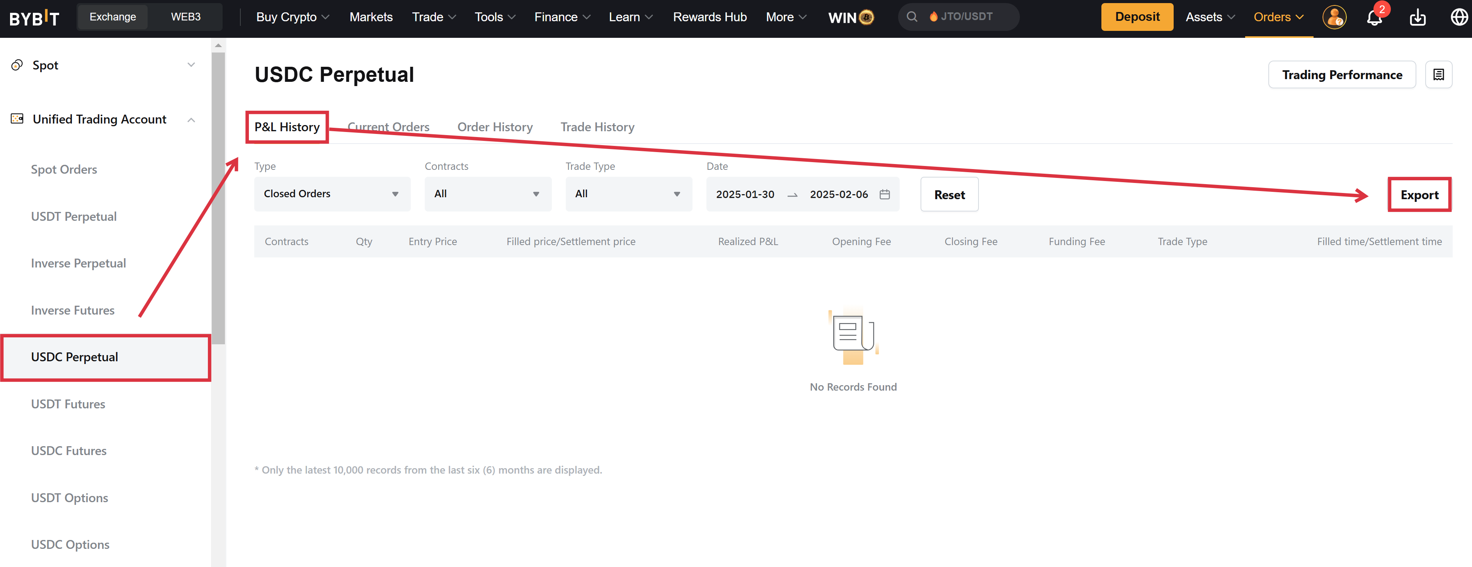Image resolution: width=1472 pixels, height=567 pixels.
Task: Click the JTO/USDT search field
Action: tap(958, 17)
